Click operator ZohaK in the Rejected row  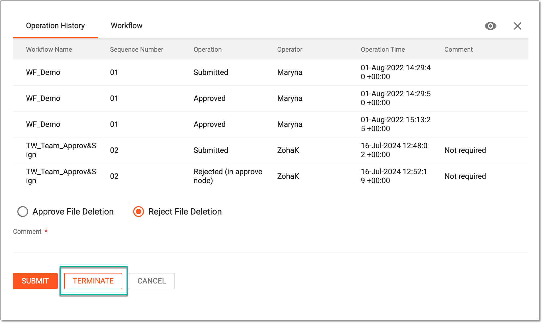tap(288, 176)
